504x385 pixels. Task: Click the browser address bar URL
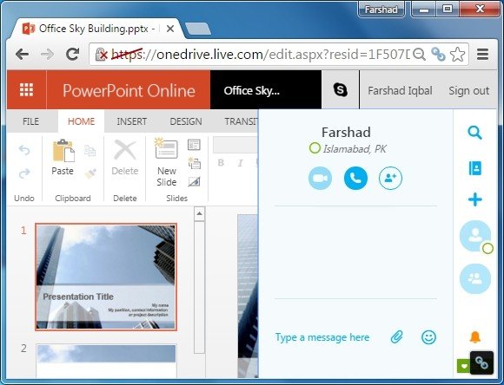point(261,55)
